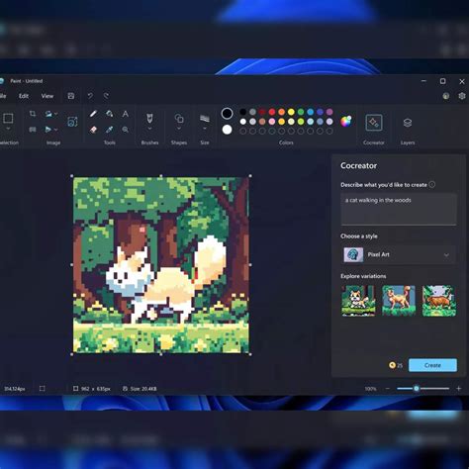Pick the yellow swatch in top row
Screen dimensions: 469x469
coord(291,112)
